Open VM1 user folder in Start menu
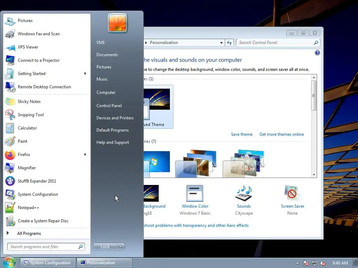Image resolution: width=358 pixels, height=268 pixels. [x=100, y=42]
